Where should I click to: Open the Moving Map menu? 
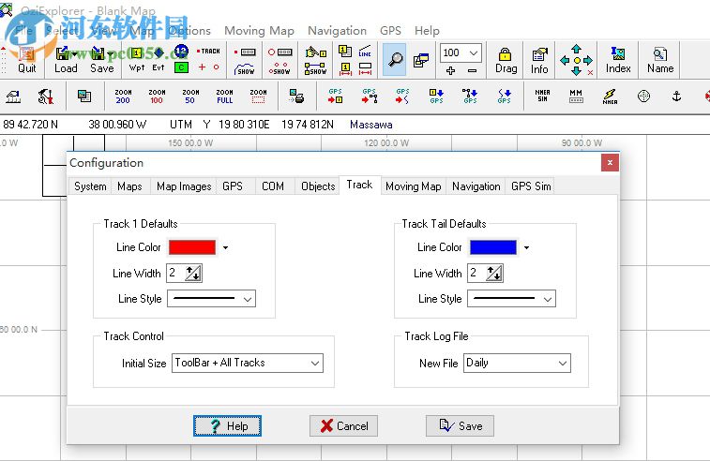pyautogui.click(x=259, y=31)
